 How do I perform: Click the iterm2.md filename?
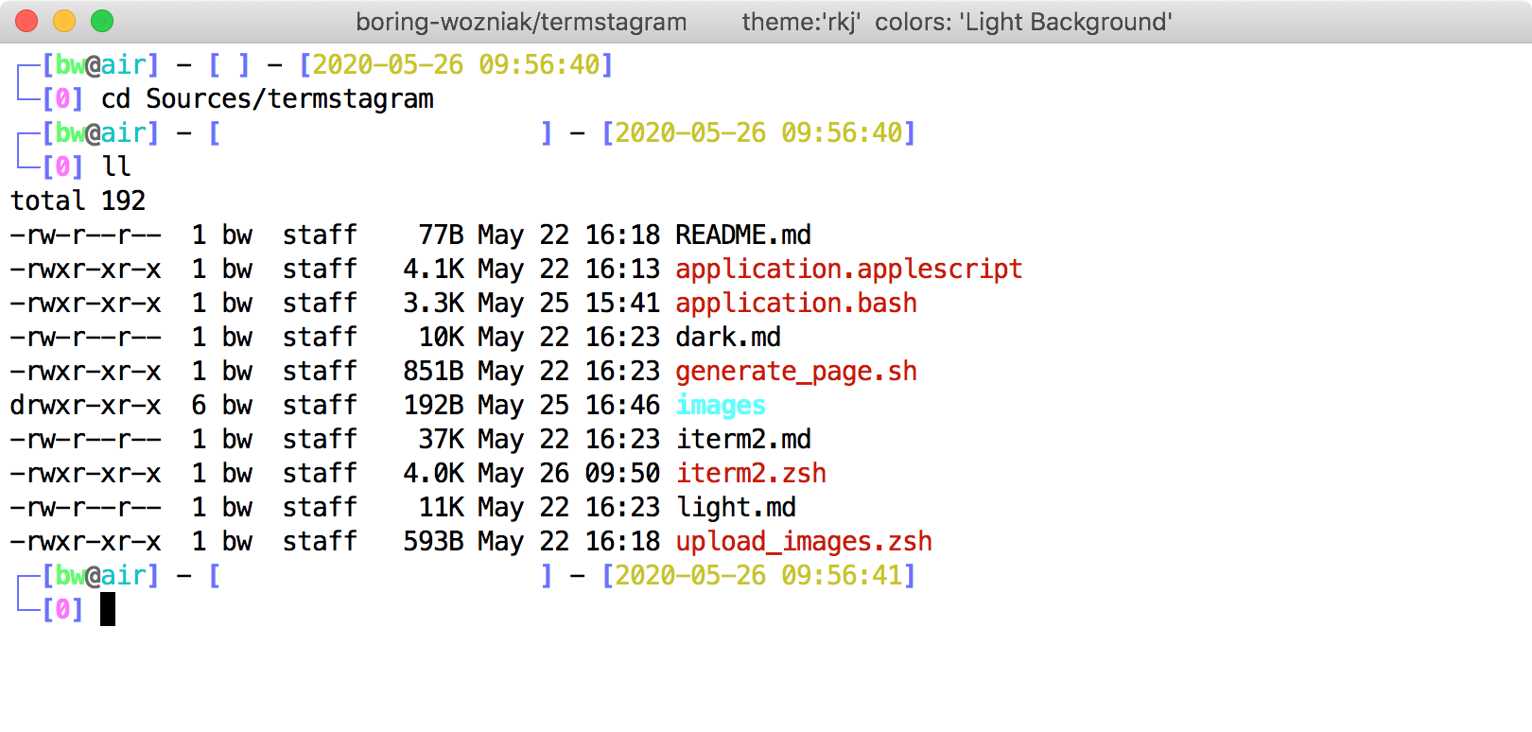[x=743, y=439]
